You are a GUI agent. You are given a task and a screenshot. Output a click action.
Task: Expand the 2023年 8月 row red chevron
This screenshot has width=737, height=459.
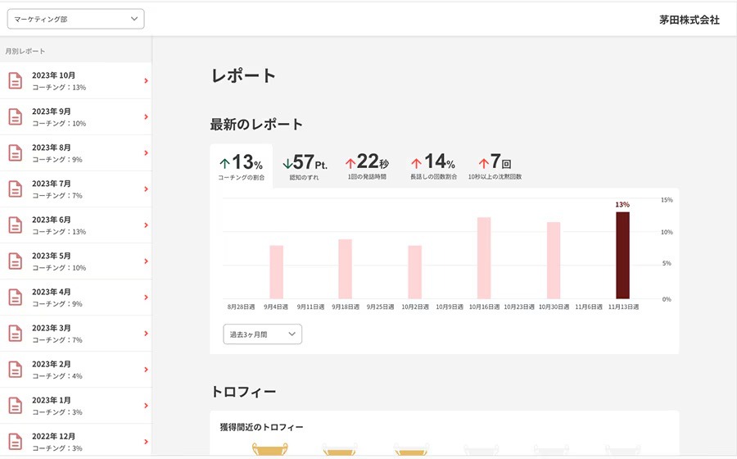click(147, 152)
